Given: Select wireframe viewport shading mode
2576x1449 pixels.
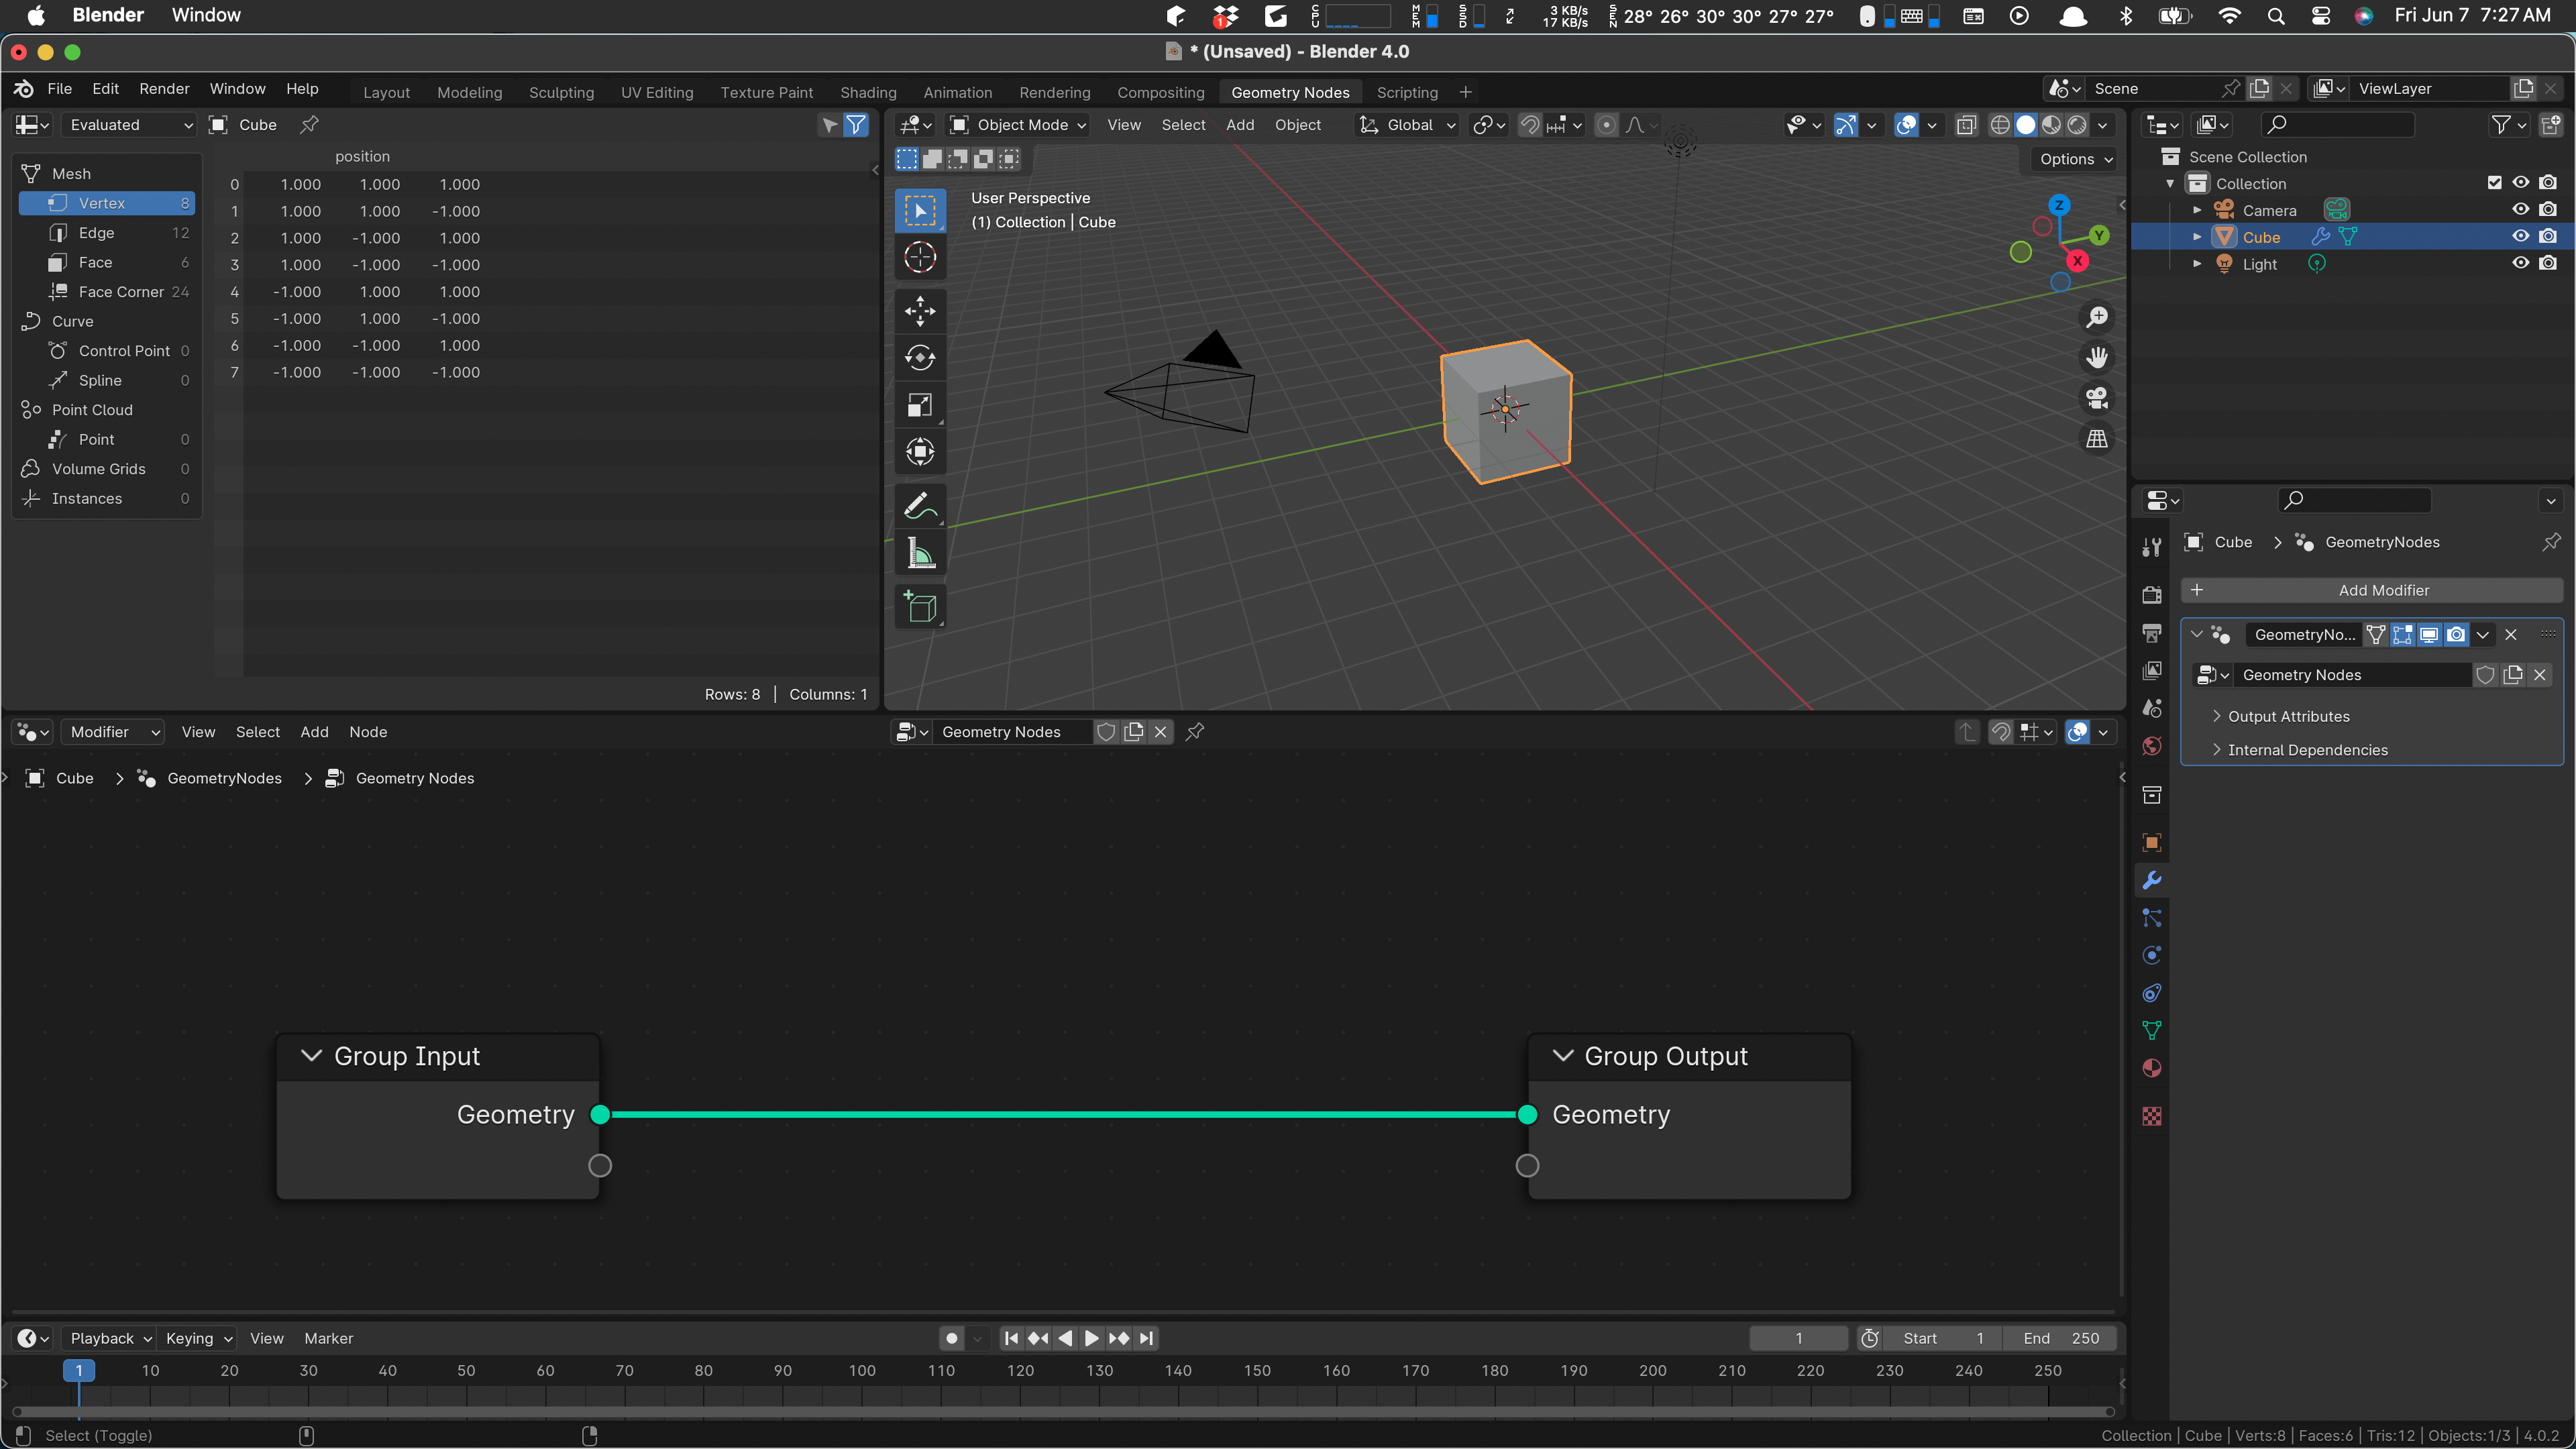Looking at the screenshot, I should [x=1999, y=125].
